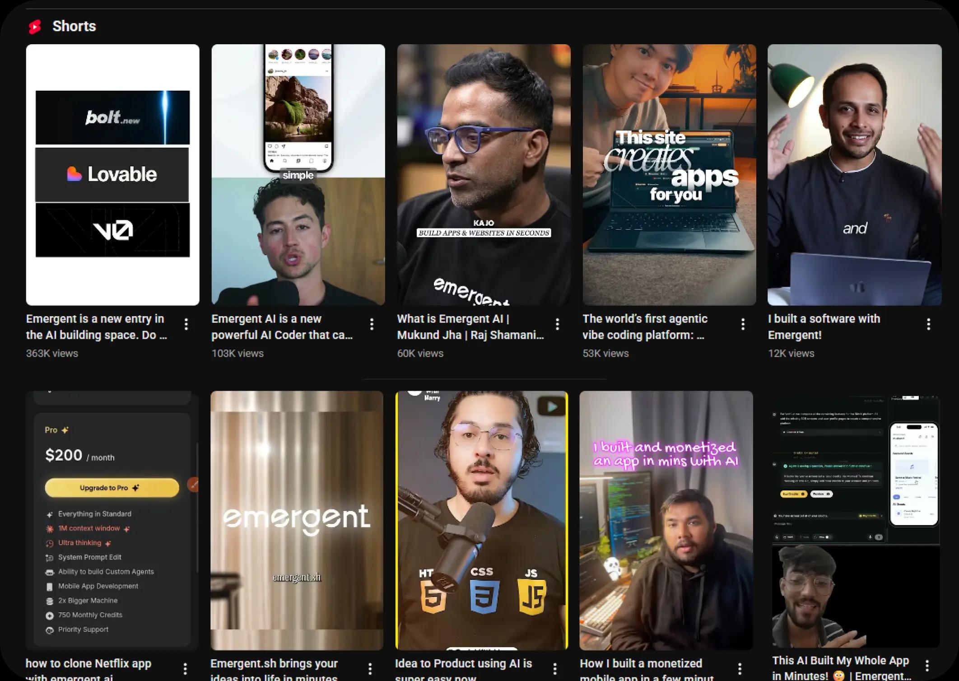Open menu for 'Emergent AI is a new powerful' short
Screen dimensions: 959x681
point(372,324)
